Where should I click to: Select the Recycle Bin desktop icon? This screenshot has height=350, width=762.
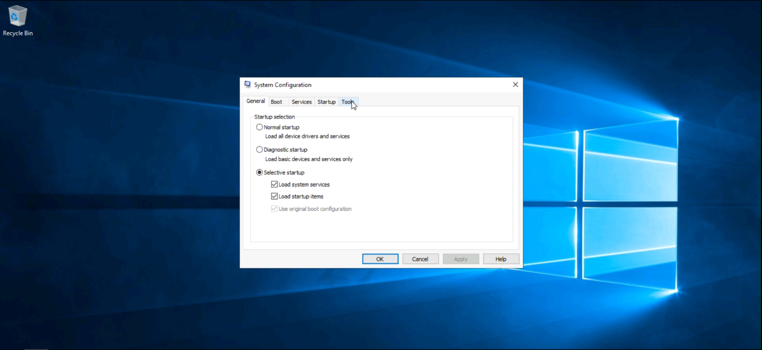(x=18, y=20)
